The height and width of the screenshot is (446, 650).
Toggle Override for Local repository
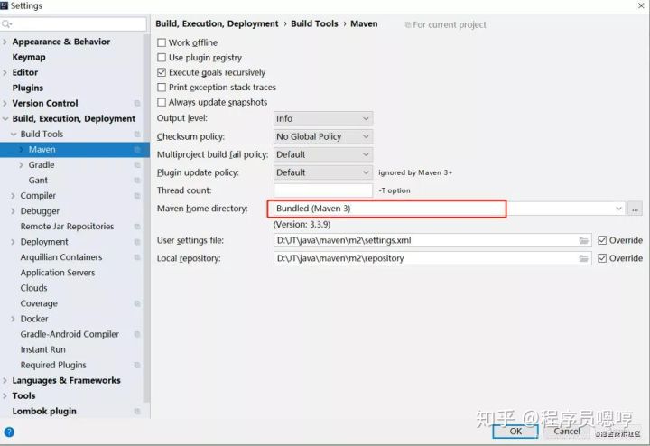(602, 258)
